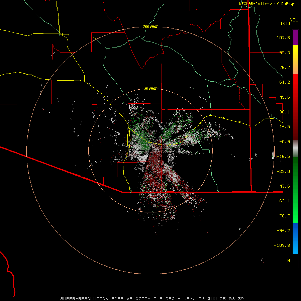This screenshot has width=301, height=301.
Task: Select the -32.0 scale value
Action: pos(283,172)
